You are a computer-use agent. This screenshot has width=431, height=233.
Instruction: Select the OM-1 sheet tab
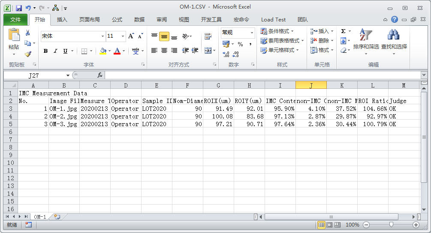40,217
